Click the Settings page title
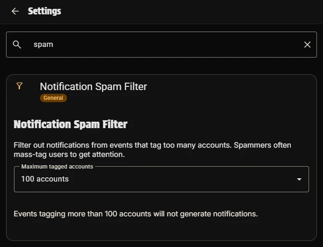This screenshot has width=323, height=247. coord(44,11)
